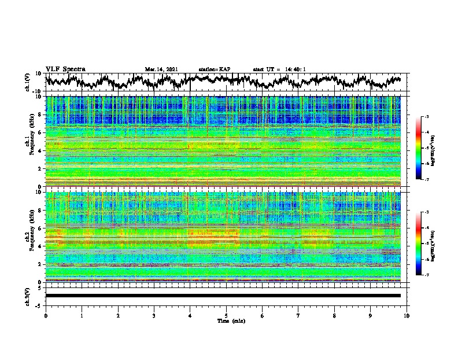Click time axis tick label "7"
This screenshot has height=354, width=458.
[x=298, y=316]
